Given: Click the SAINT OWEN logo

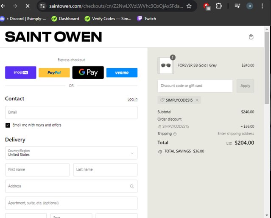Looking at the screenshot, I should [x=53, y=37].
